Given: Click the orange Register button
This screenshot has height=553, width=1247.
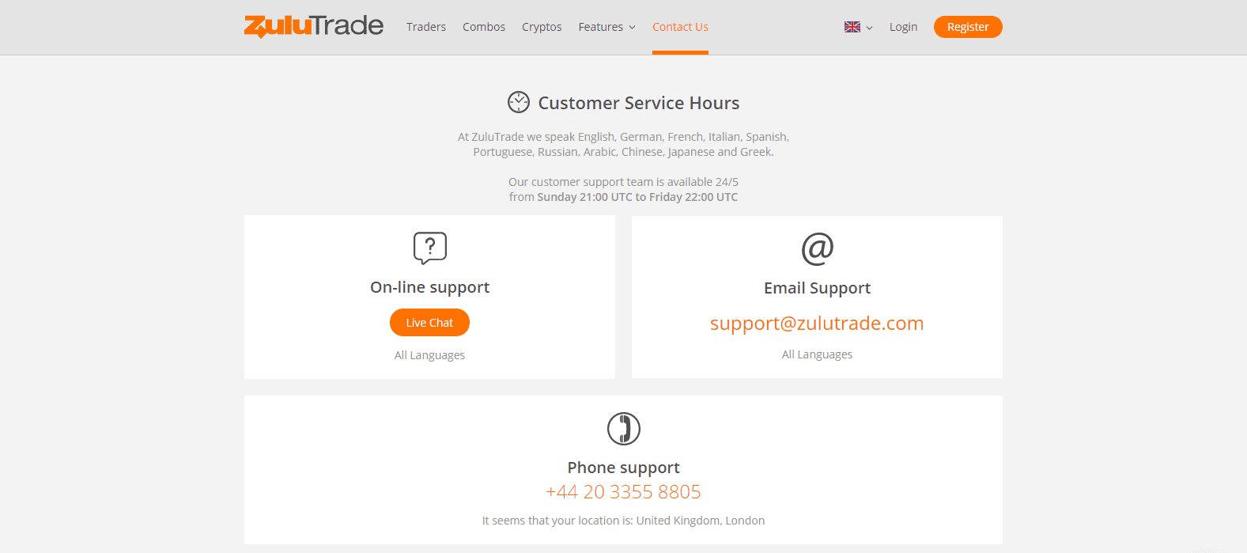Looking at the screenshot, I should click(968, 27).
